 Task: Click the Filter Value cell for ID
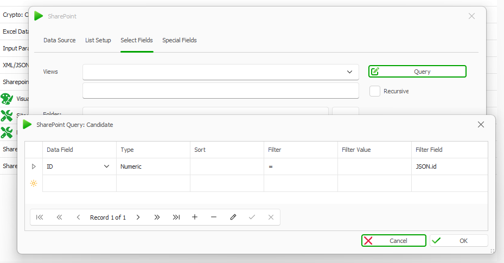pyautogui.click(x=374, y=166)
